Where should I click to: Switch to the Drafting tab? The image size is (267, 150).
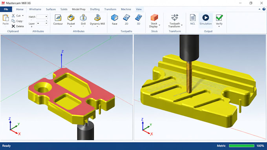pos(95,9)
